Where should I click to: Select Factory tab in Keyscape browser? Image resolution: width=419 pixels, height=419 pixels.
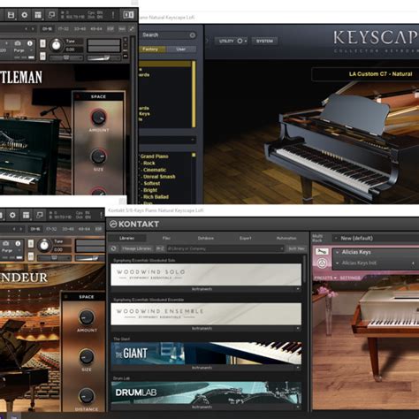coord(150,50)
